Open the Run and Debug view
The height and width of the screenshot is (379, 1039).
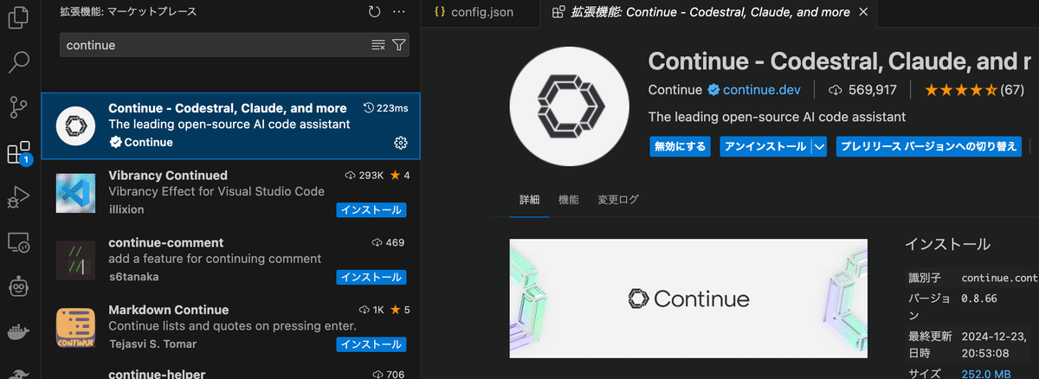19,198
